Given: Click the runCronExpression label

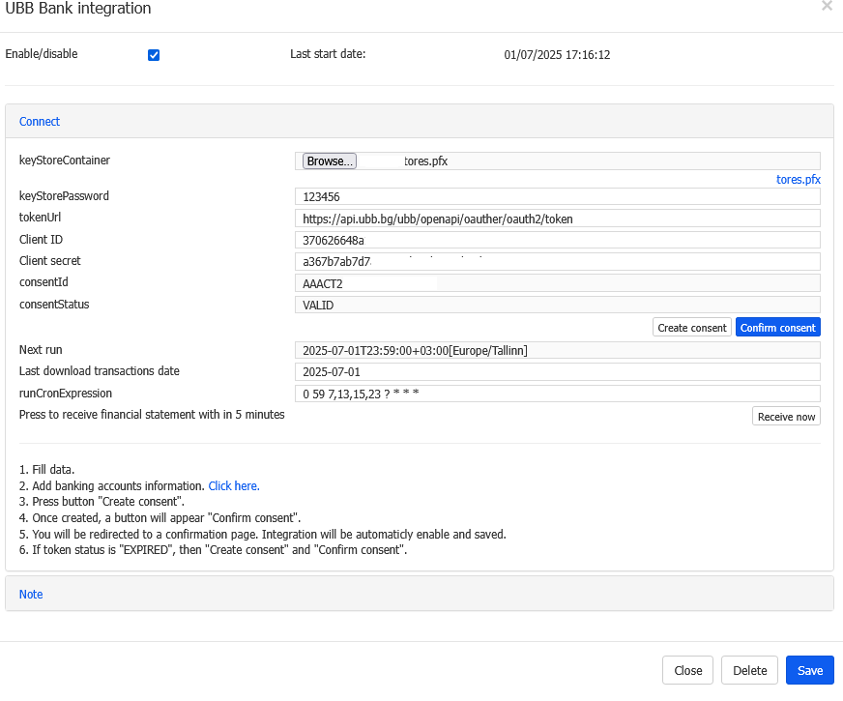Looking at the screenshot, I should [66, 393].
